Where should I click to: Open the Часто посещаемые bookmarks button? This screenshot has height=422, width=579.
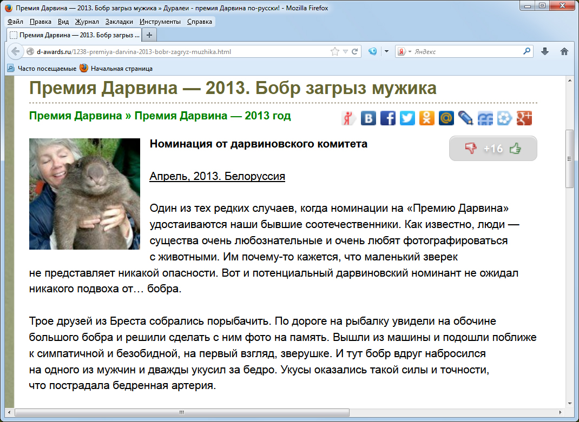(x=42, y=69)
